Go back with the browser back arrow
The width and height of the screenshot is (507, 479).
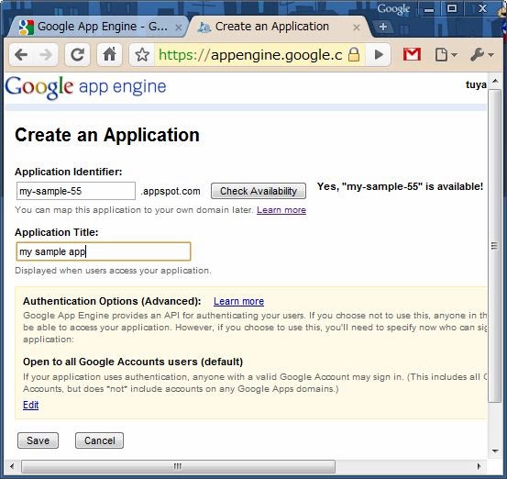[x=22, y=55]
